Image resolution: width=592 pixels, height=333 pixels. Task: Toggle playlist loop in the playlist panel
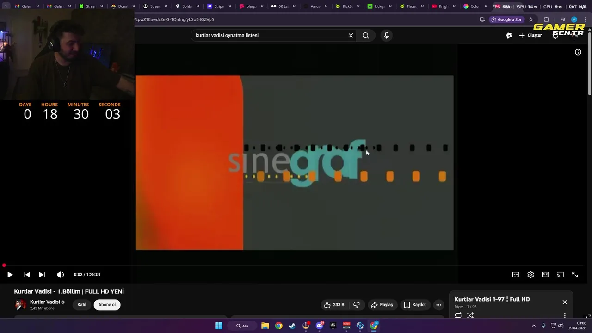[x=458, y=315]
